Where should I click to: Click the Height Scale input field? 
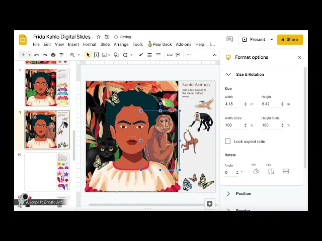click(271, 125)
